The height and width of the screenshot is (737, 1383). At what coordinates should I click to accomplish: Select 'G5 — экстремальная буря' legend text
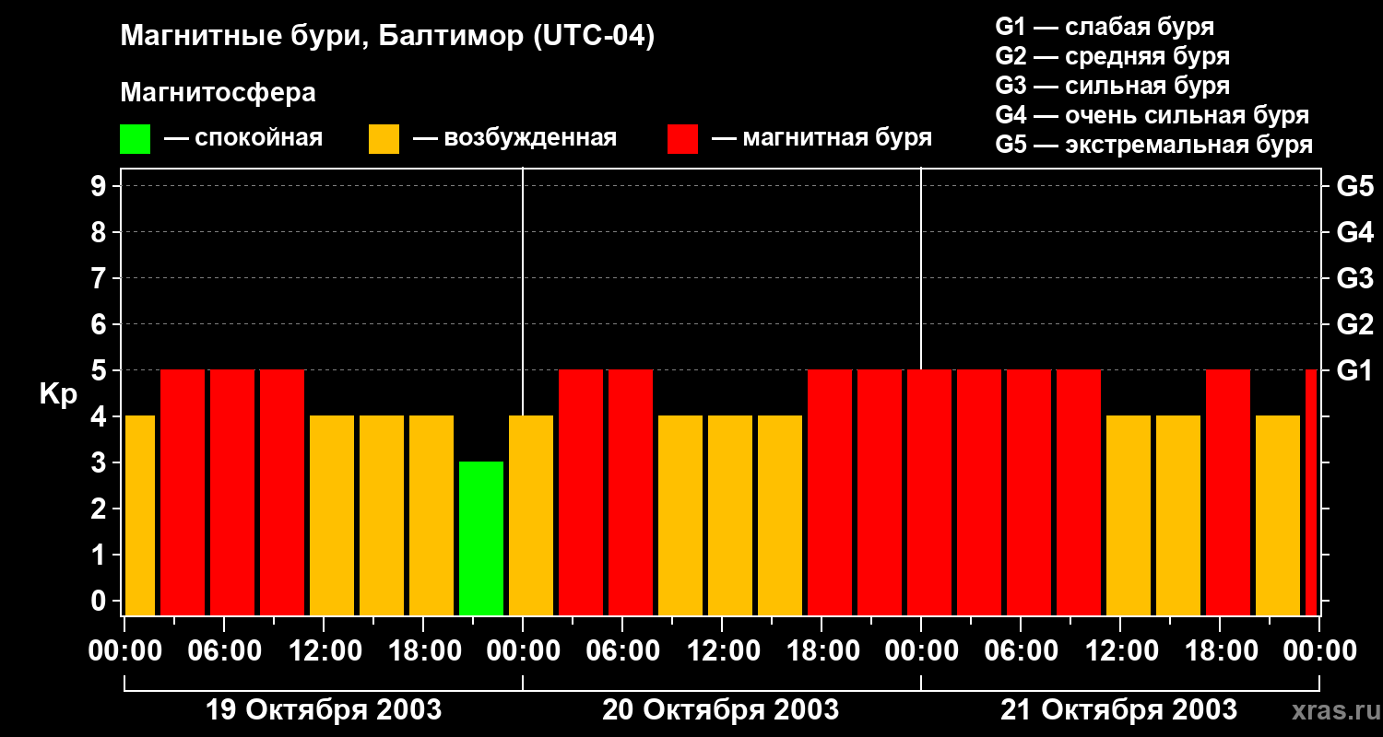point(1153,145)
